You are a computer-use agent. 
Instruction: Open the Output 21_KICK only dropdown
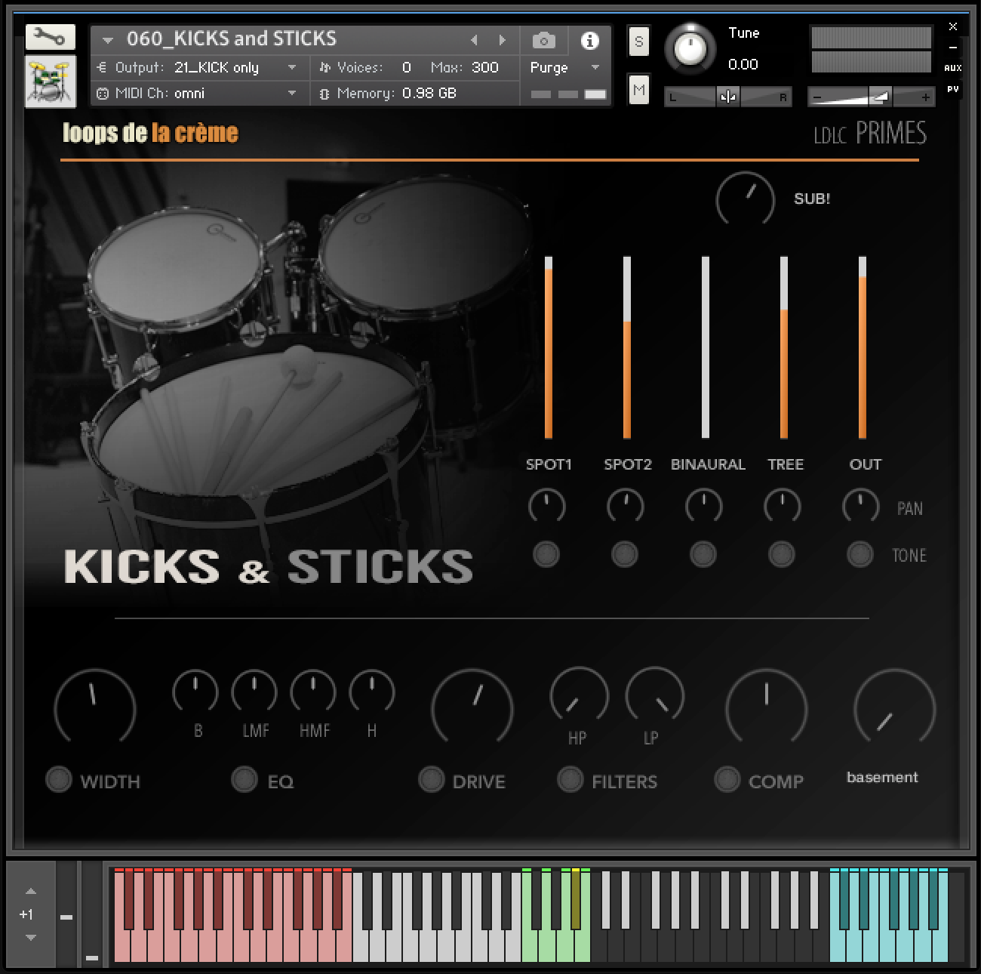[198, 68]
